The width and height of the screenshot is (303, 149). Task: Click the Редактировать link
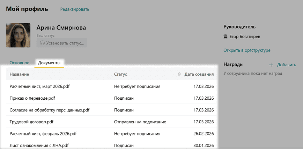pos(75,9)
